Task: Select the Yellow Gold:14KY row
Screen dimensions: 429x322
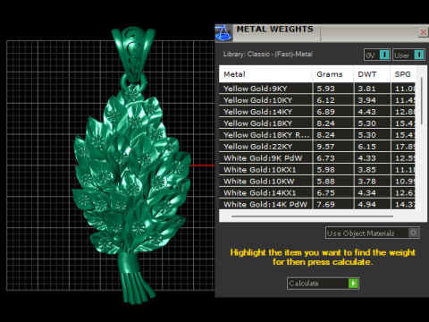Action: (x=317, y=112)
